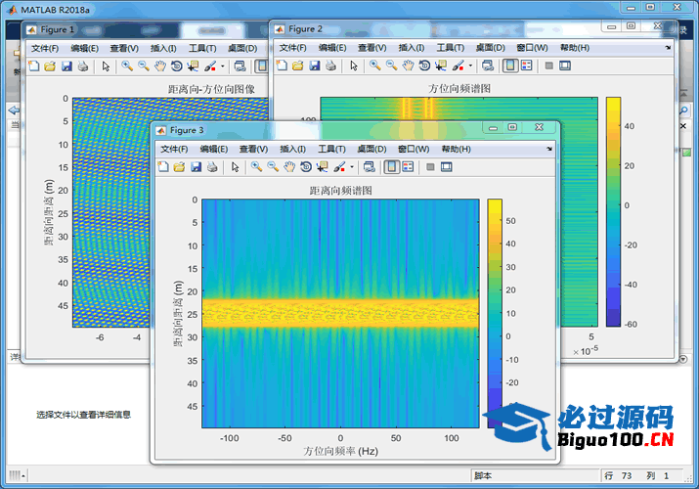Toggle the Insert Legend button in Figure 3

(x=408, y=167)
